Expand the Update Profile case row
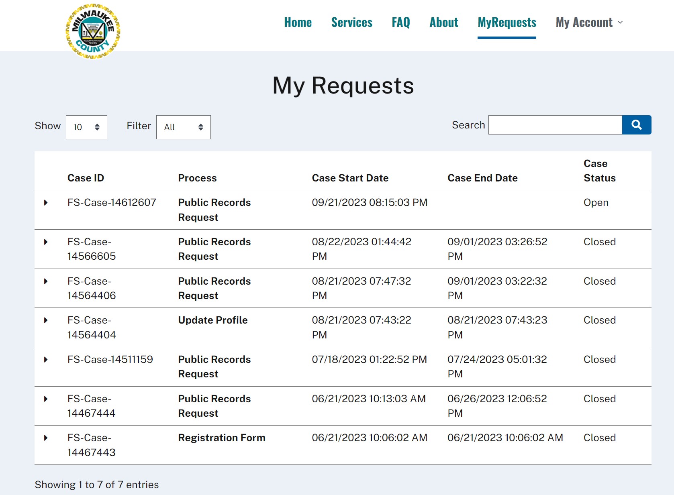This screenshot has height=495, width=674. [x=46, y=320]
